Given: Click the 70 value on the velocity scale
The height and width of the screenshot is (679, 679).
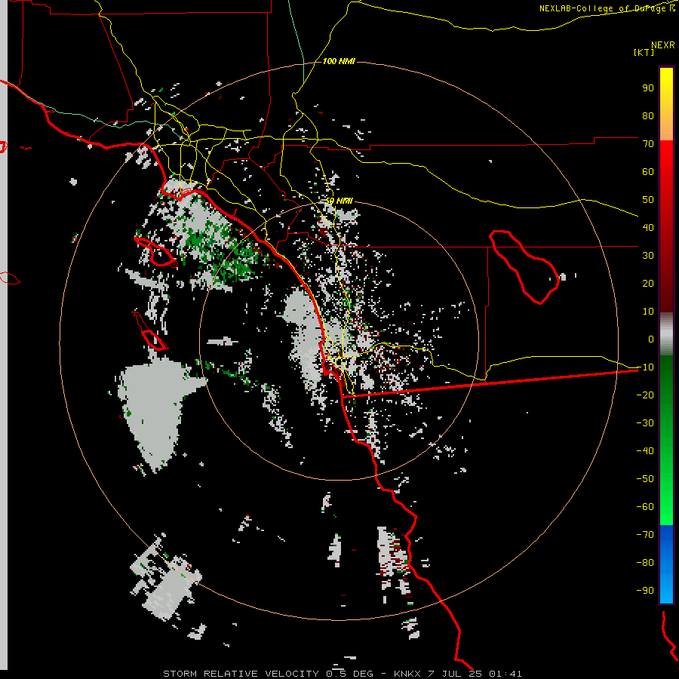Looking at the screenshot, I should [x=648, y=144].
